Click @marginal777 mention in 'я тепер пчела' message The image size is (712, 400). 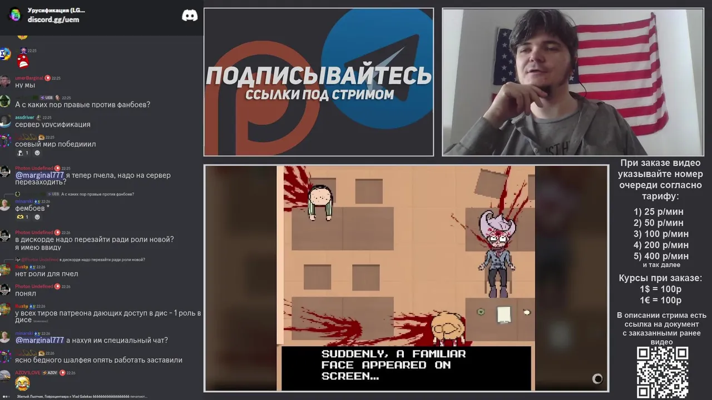point(39,176)
